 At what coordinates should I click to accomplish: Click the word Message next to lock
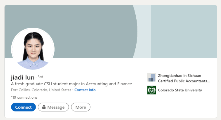point(56,107)
